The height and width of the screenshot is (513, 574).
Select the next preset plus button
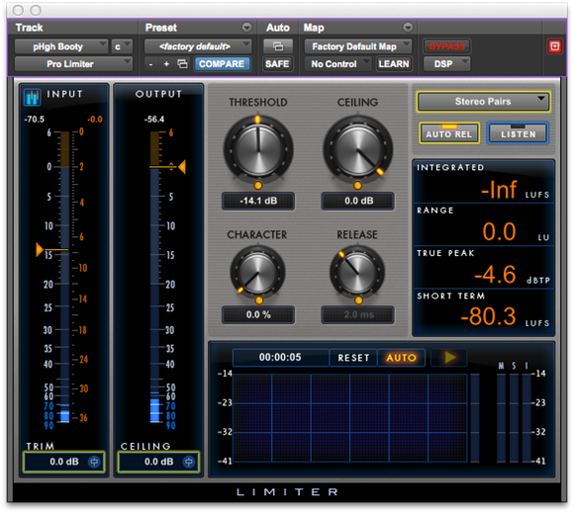166,64
